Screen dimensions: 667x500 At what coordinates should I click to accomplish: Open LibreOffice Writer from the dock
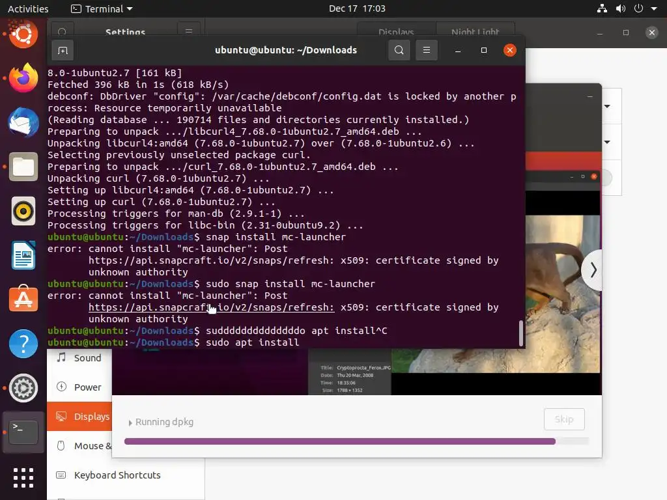tap(23, 255)
